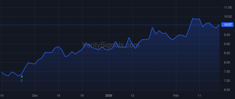Click the 19 date axis label
The height and width of the screenshot is (99, 235).
(x=82, y=95)
